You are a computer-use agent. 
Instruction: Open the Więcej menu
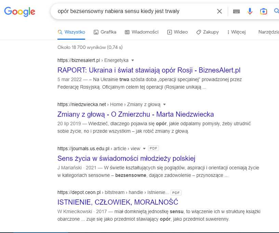tap(237, 32)
